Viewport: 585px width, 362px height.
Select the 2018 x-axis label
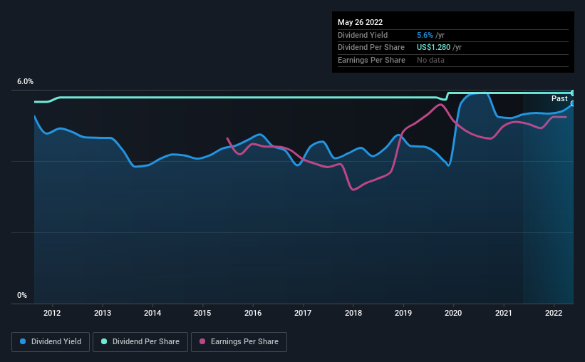353,313
